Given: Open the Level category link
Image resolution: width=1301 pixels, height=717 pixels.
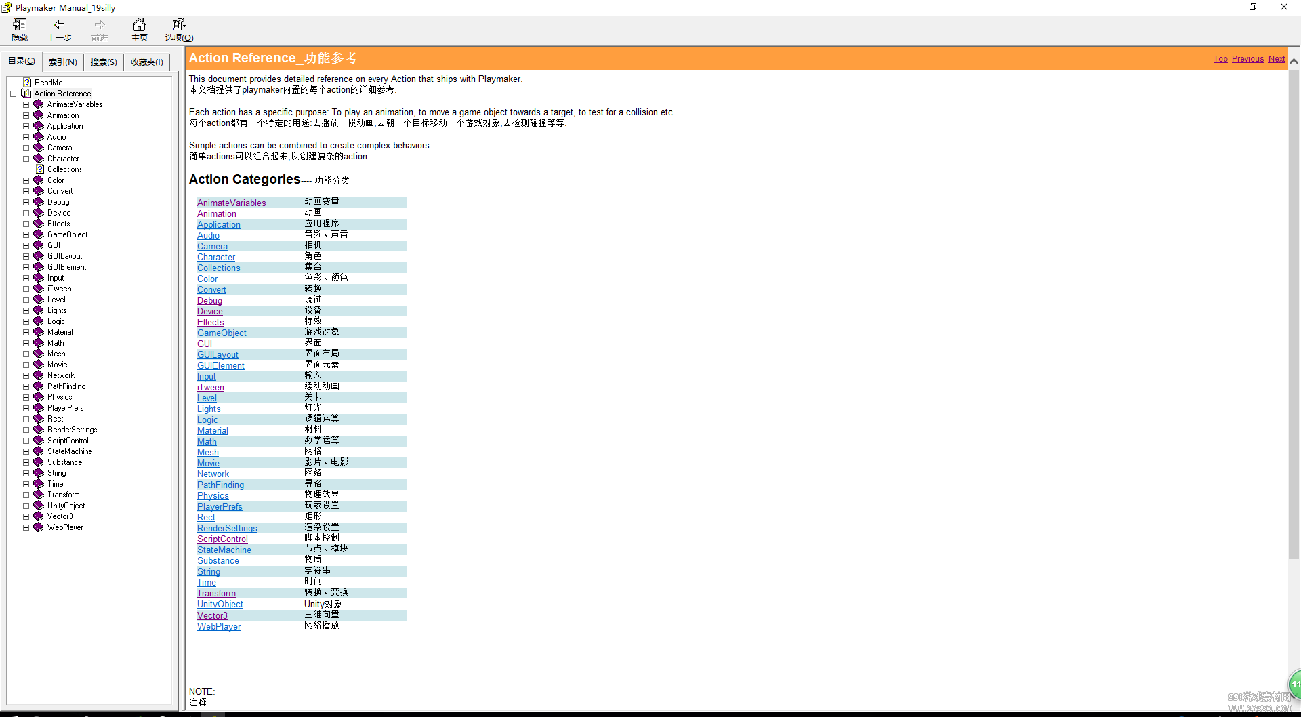Looking at the screenshot, I should (x=207, y=398).
